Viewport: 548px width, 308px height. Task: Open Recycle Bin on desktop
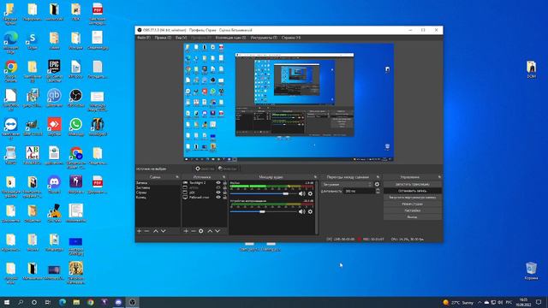[531, 270]
